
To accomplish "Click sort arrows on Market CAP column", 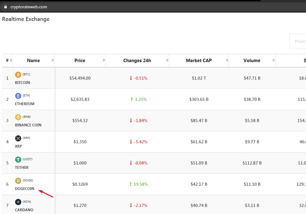I will pyautogui.click(x=227, y=60).
